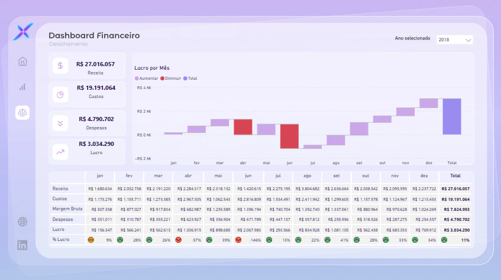The height and width of the screenshot is (280, 501).
Task: Click the Despesas card R$ 4.790.702
Action: pyautogui.click(x=87, y=123)
